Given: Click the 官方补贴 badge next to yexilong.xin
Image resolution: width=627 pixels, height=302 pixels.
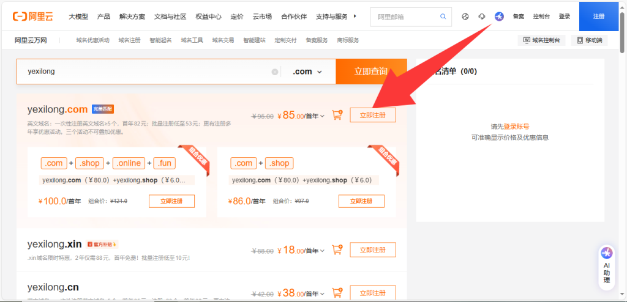Looking at the screenshot, I should pyautogui.click(x=102, y=244).
